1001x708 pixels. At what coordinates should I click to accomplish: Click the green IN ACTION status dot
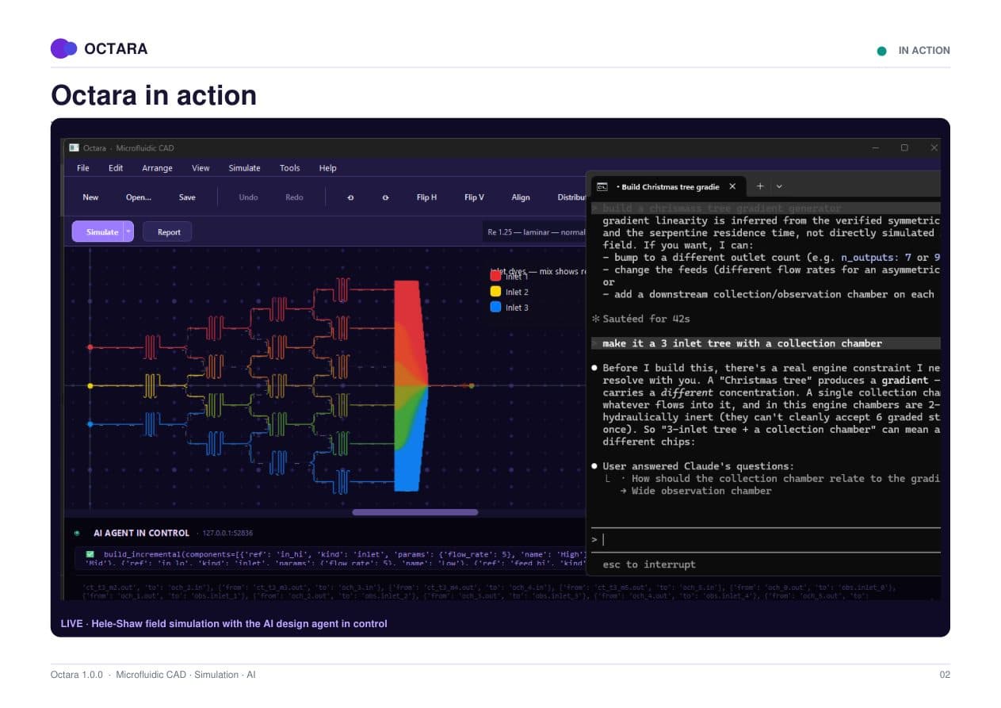(882, 51)
